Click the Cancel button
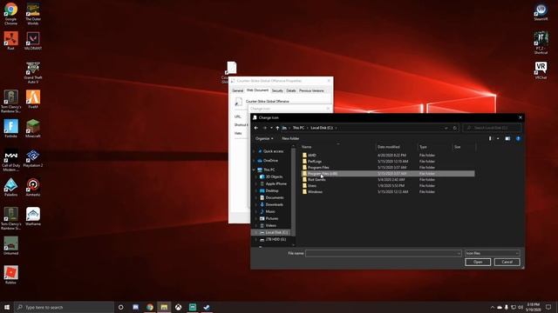This screenshot has width=558, height=313. (507, 262)
